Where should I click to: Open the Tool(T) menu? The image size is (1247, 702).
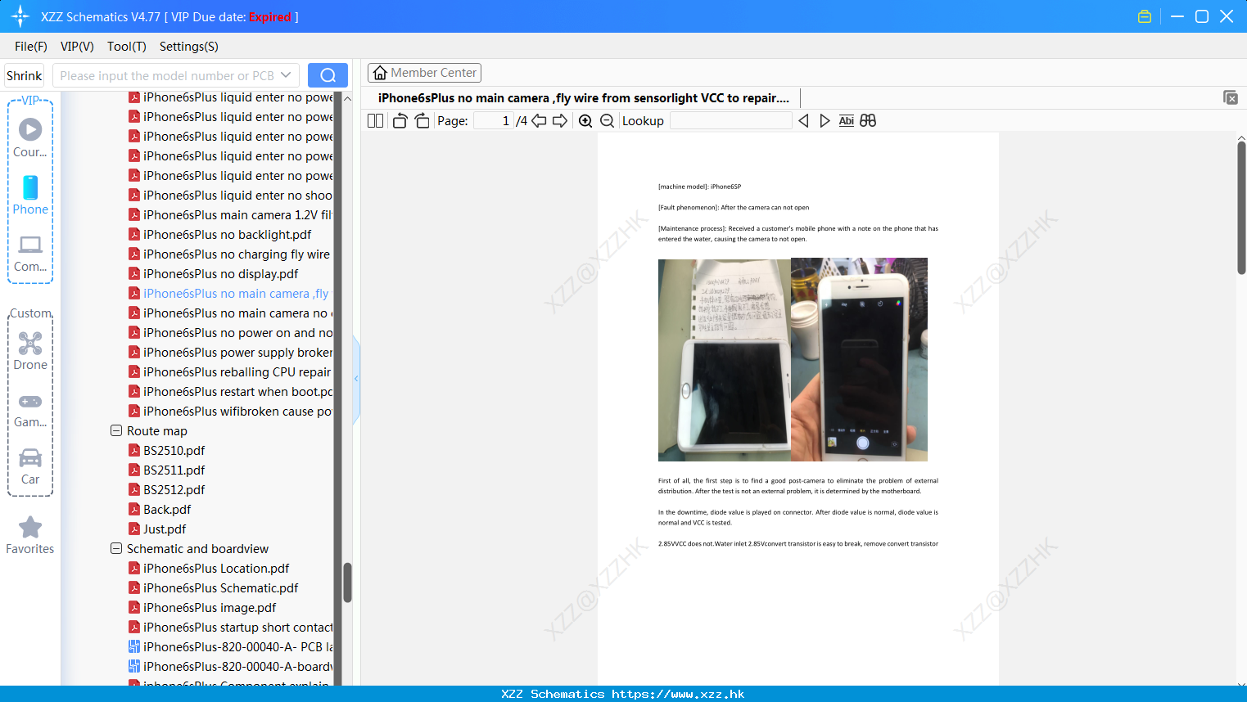tap(127, 47)
